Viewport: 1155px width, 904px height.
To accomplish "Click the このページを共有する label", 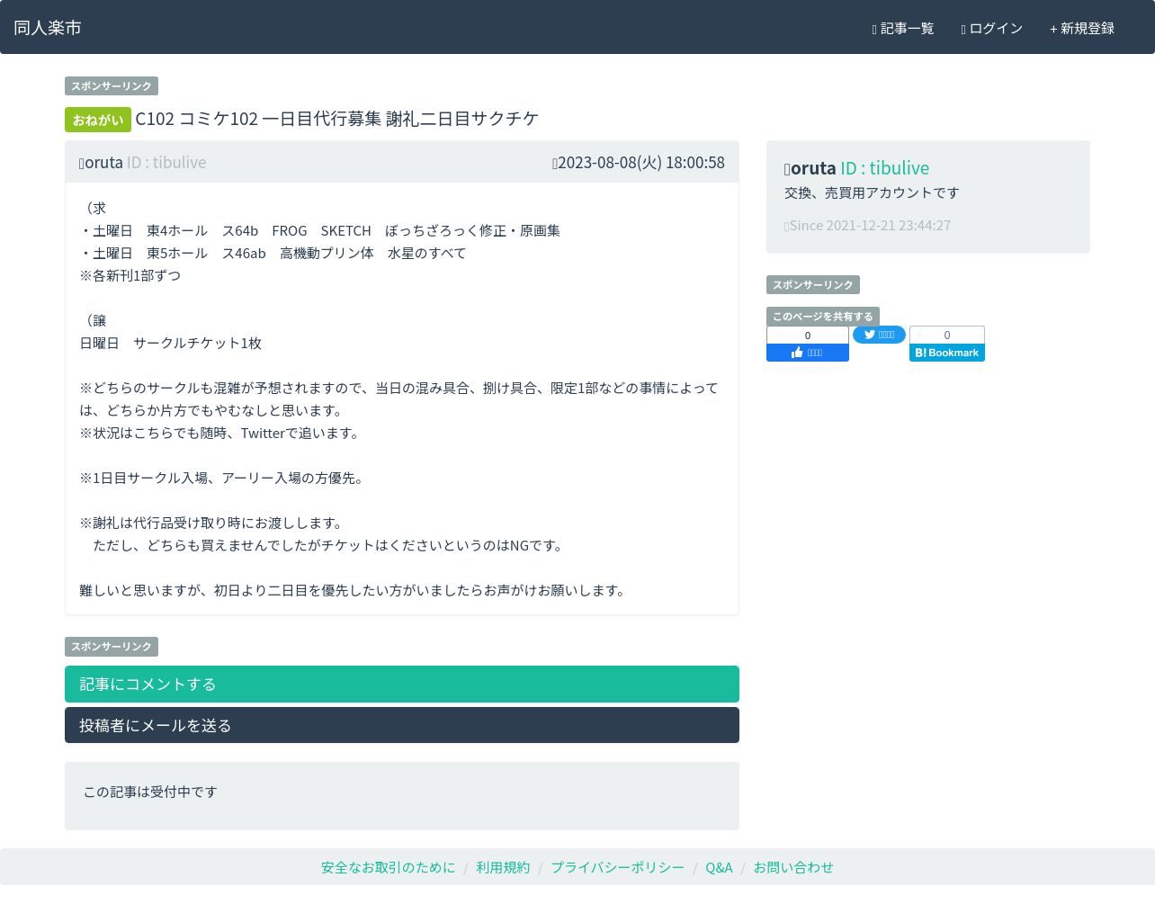I will (823, 317).
